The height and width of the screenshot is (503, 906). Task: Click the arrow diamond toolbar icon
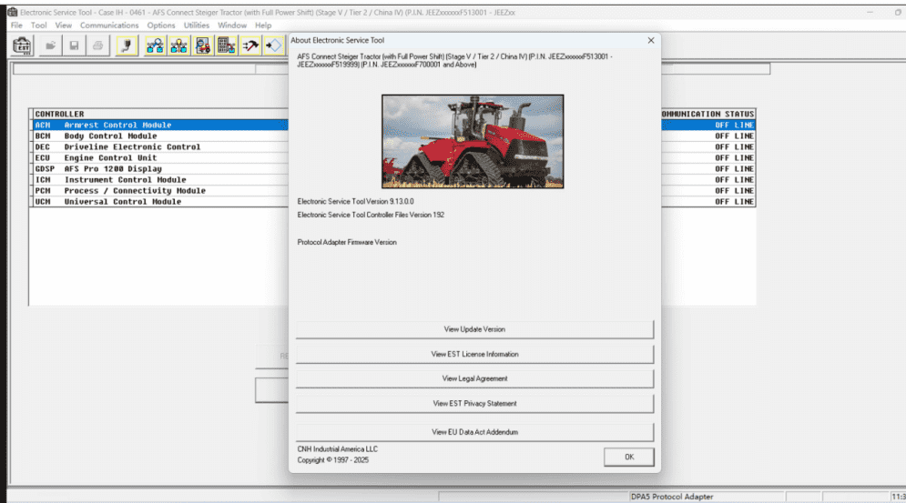(x=274, y=45)
